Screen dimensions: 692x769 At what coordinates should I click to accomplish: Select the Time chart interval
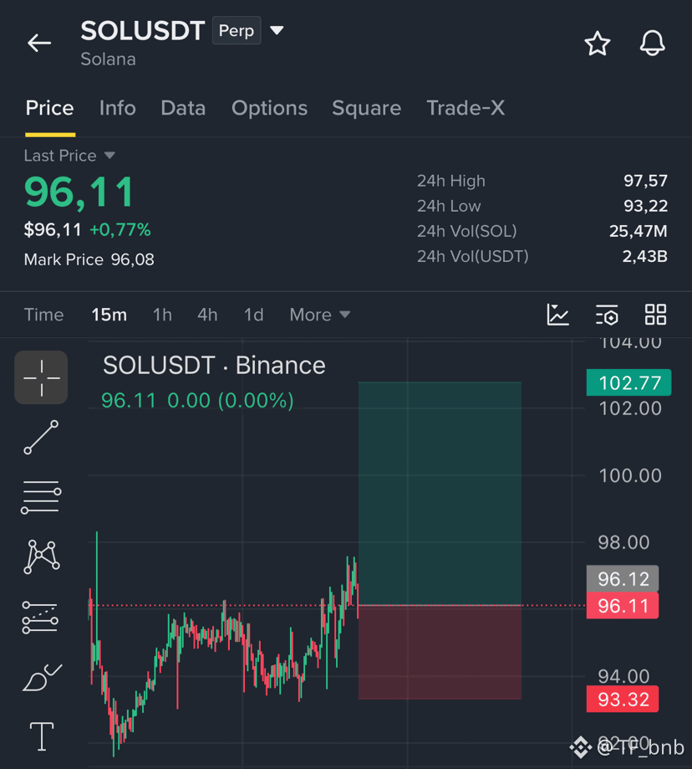point(44,315)
